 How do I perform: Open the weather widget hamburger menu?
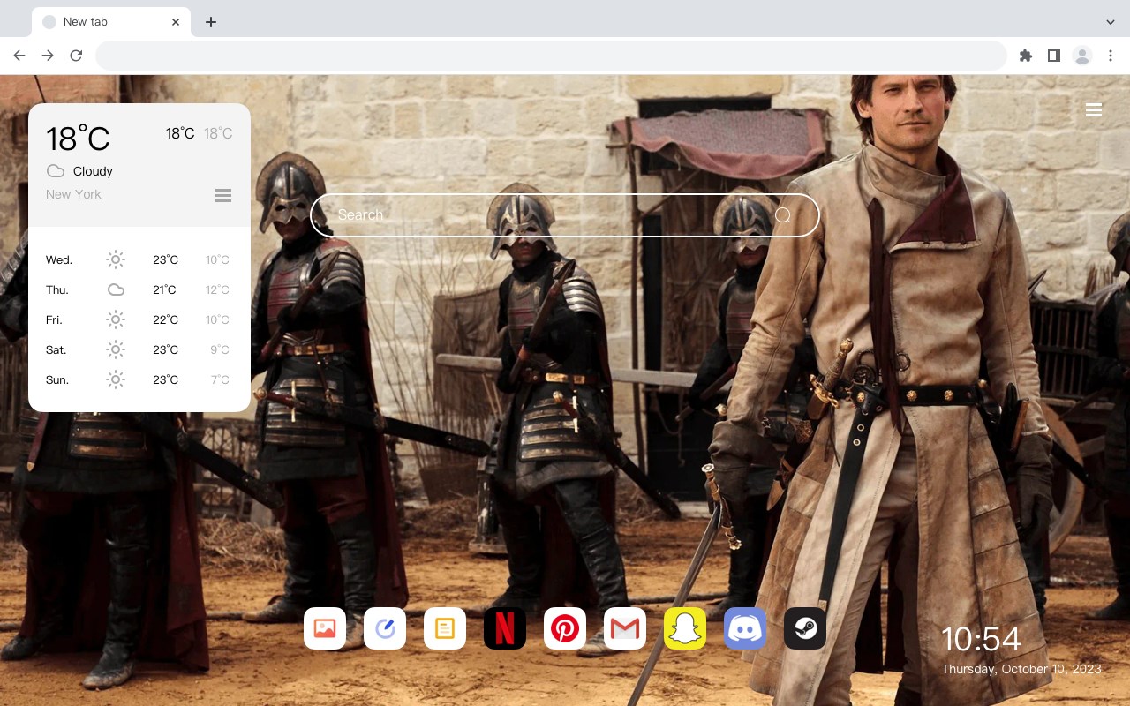click(223, 195)
